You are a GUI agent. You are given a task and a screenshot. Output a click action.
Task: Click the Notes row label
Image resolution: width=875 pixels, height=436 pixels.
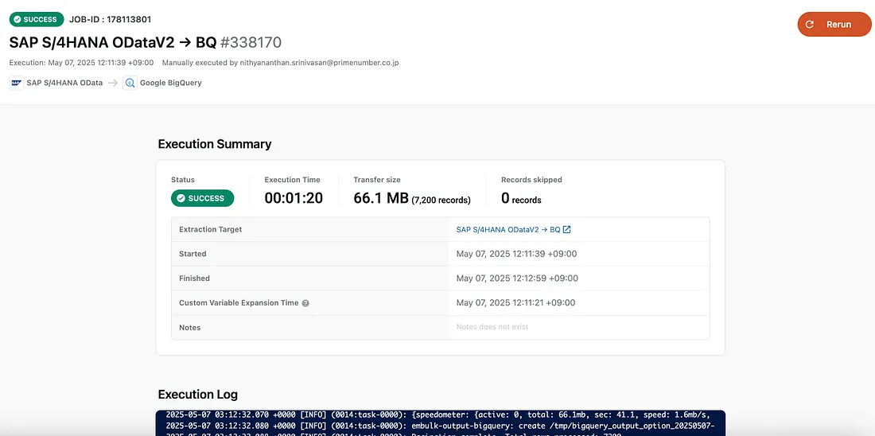[x=190, y=328]
